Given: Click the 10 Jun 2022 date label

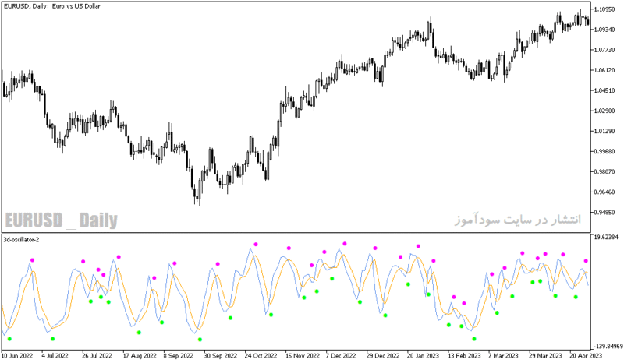Looking at the screenshot, I should [17, 355].
